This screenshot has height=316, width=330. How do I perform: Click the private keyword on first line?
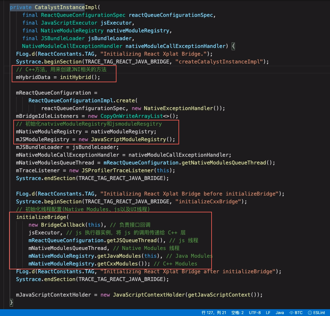pos(20,7)
